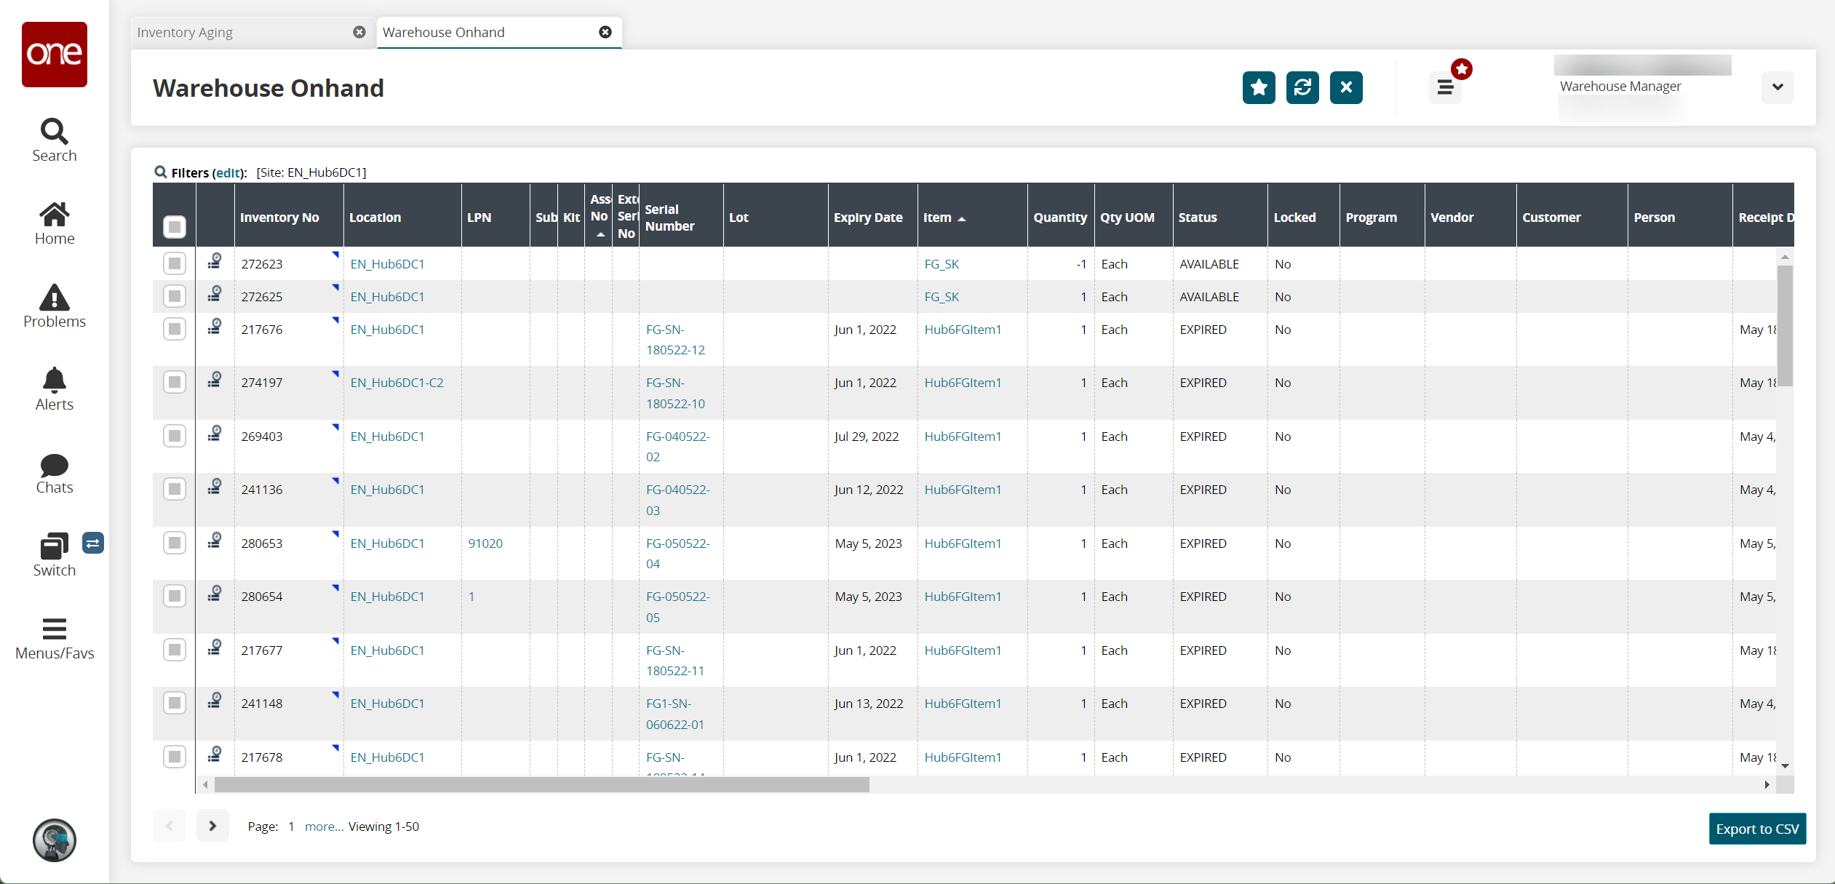Image resolution: width=1835 pixels, height=884 pixels.
Task: Open the Problems panel
Action: (x=55, y=306)
